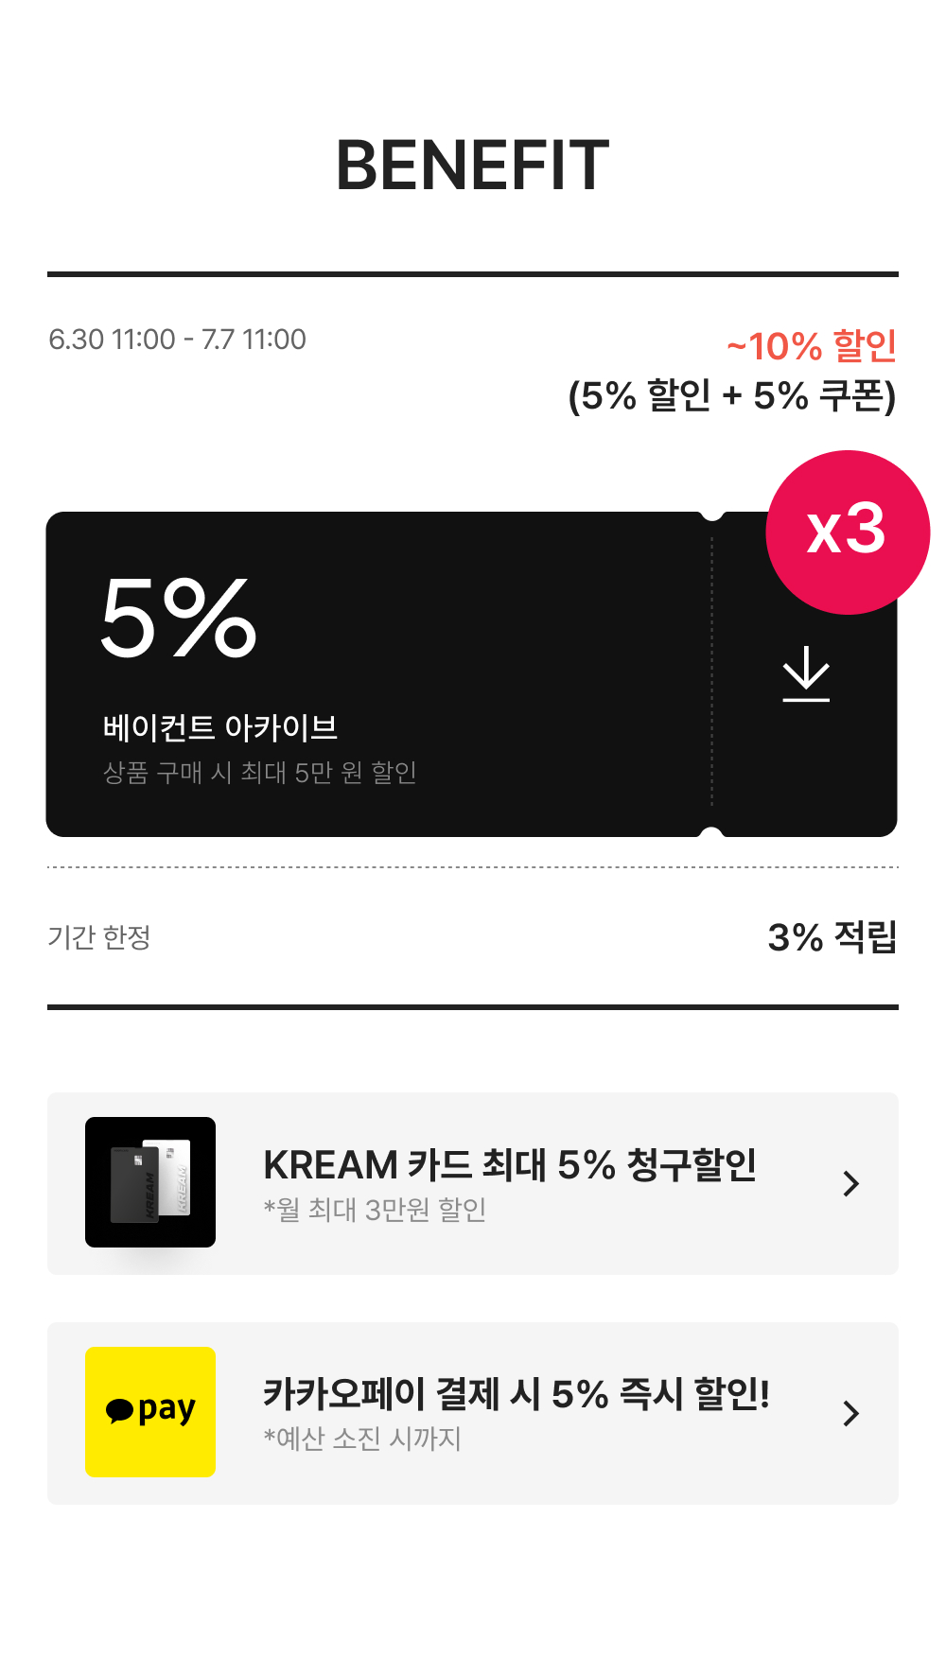Click the pink x3 badge

[x=847, y=532]
